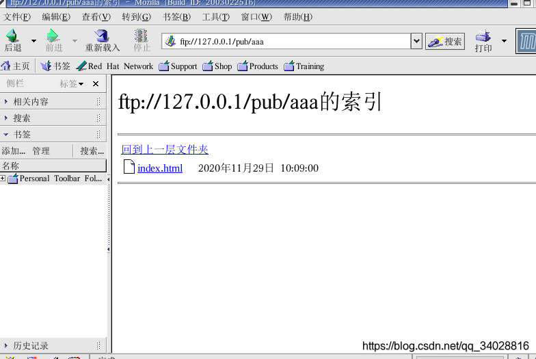Click the 名称 column header
The width and height of the screenshot is (536, 359).
[x=53, y=165]
